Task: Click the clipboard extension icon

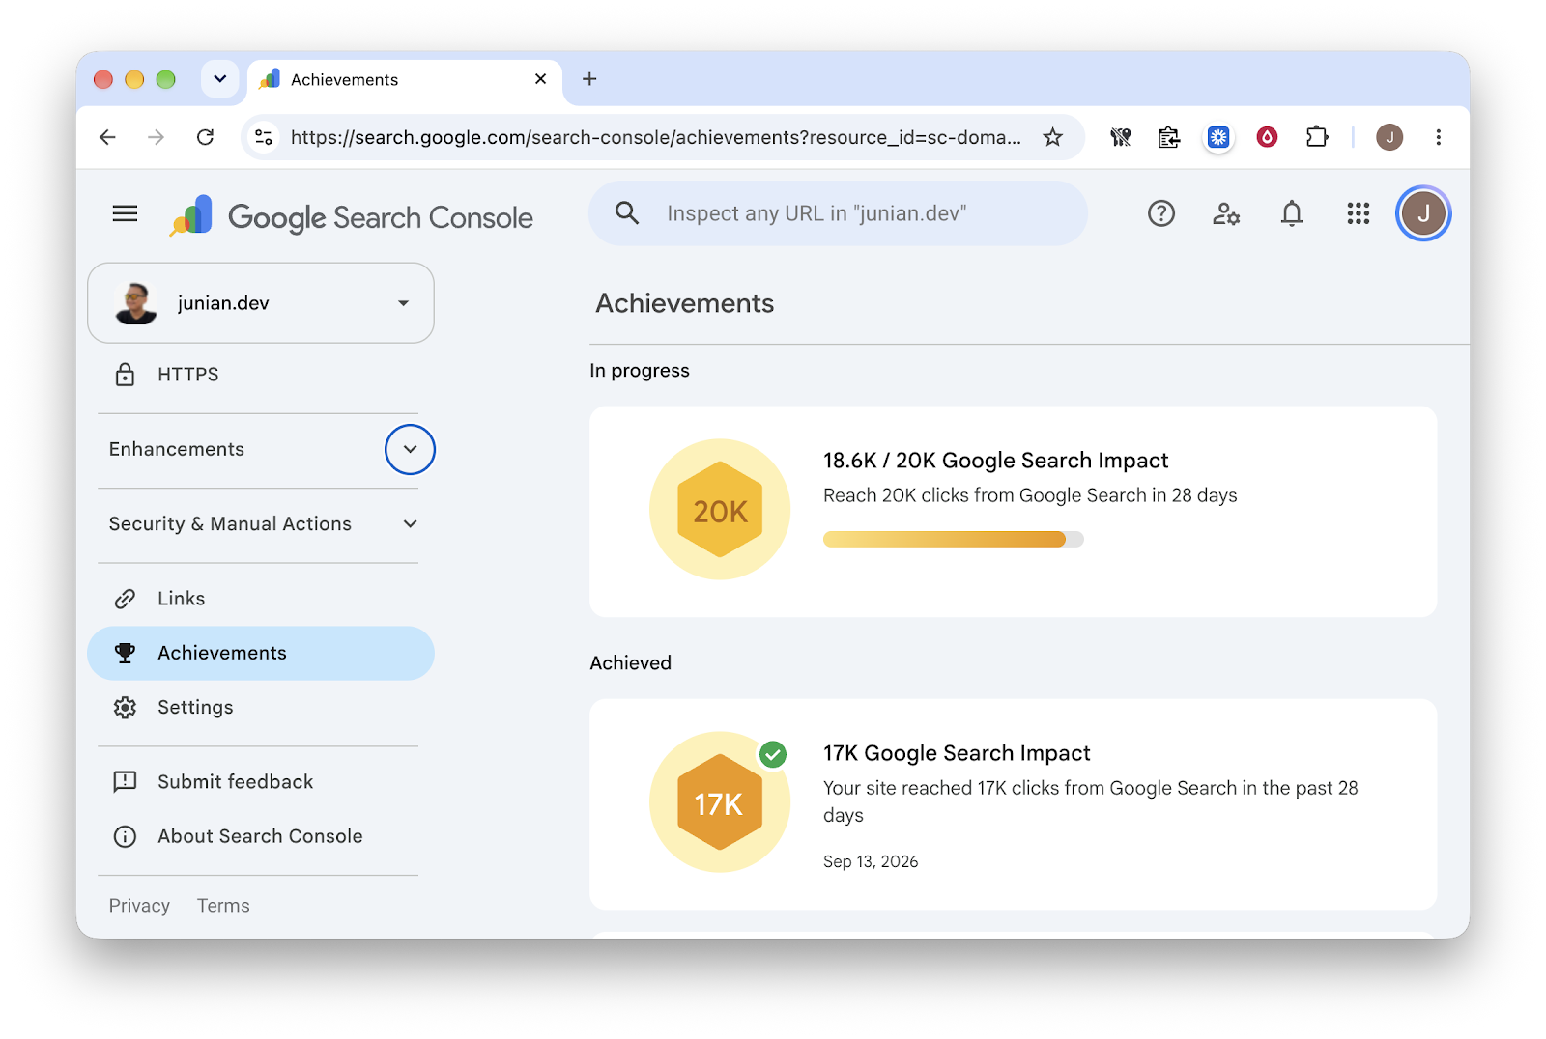Action: coord(1169,137)
